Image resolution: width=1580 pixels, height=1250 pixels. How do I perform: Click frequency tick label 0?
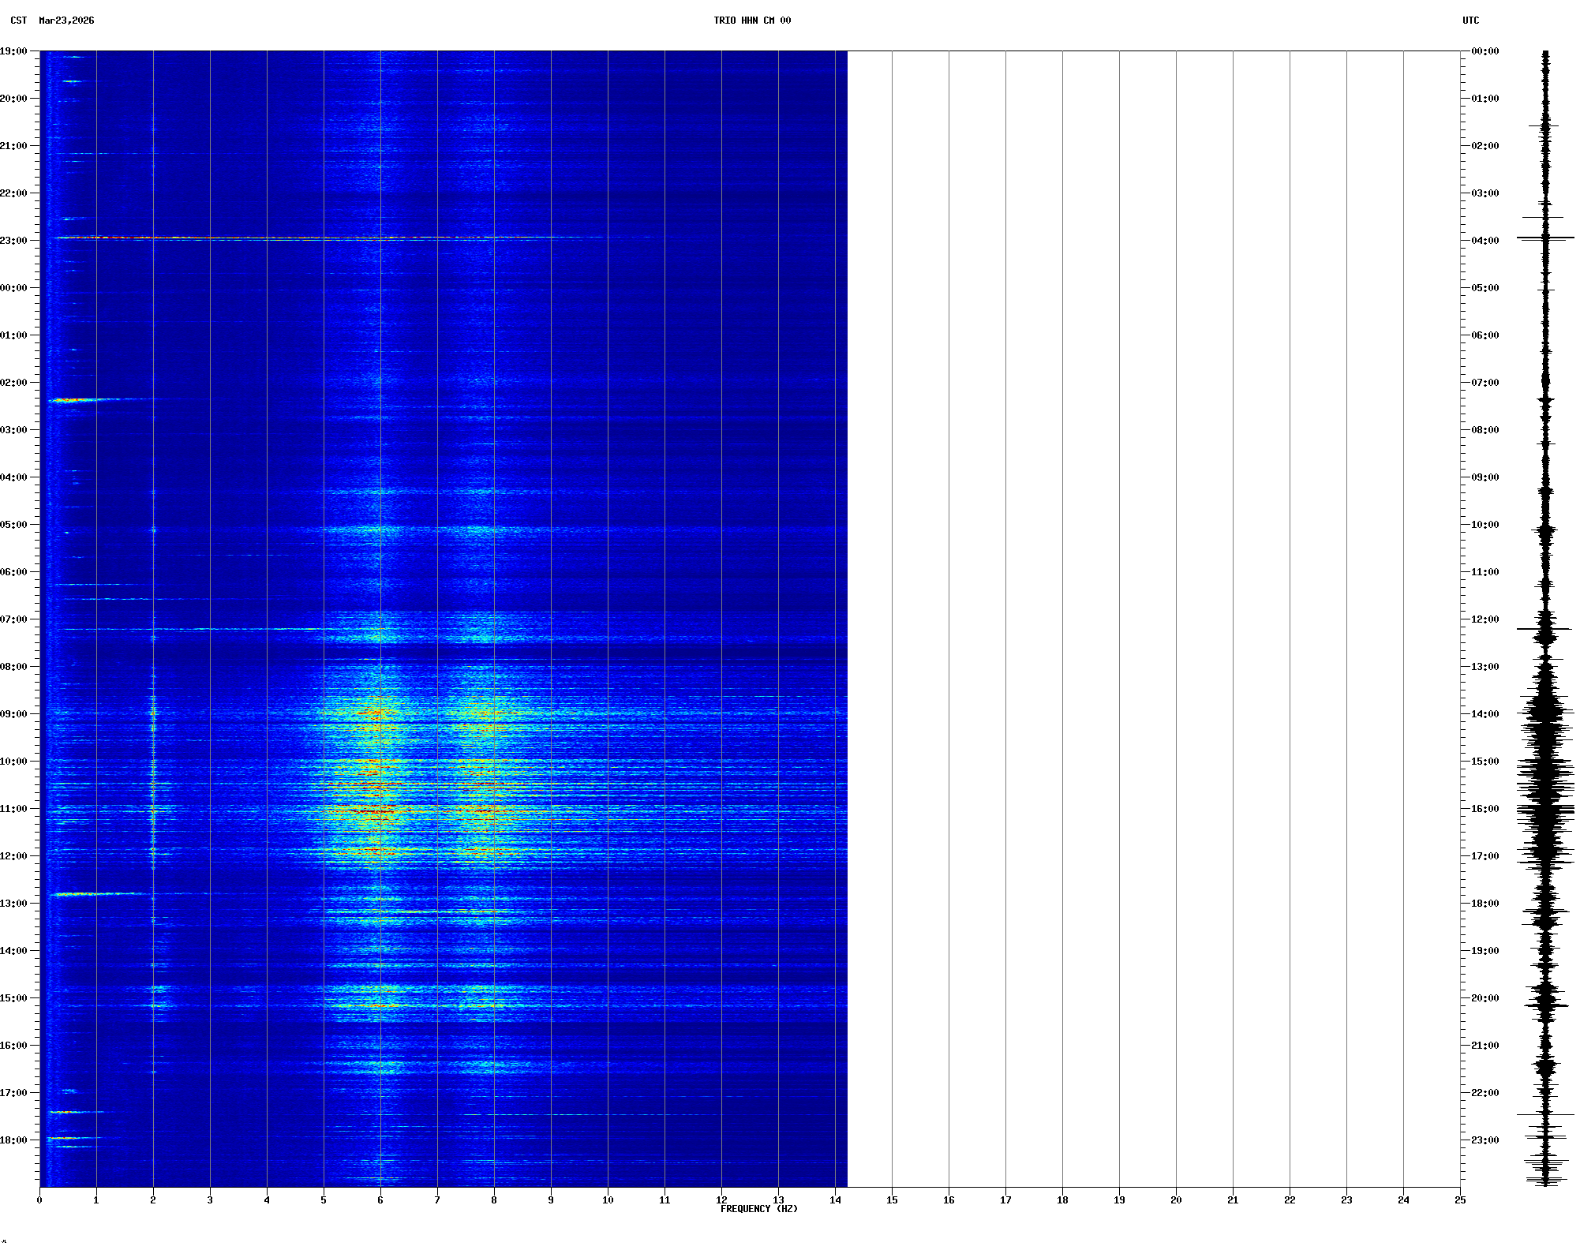pos(39,1200)
